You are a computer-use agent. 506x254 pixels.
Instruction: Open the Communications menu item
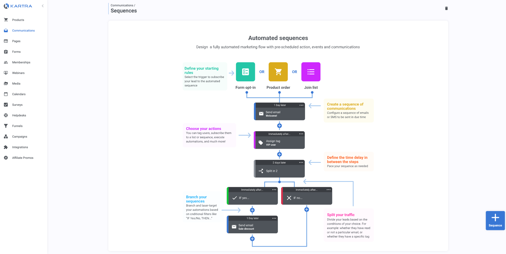click(23, 30)
